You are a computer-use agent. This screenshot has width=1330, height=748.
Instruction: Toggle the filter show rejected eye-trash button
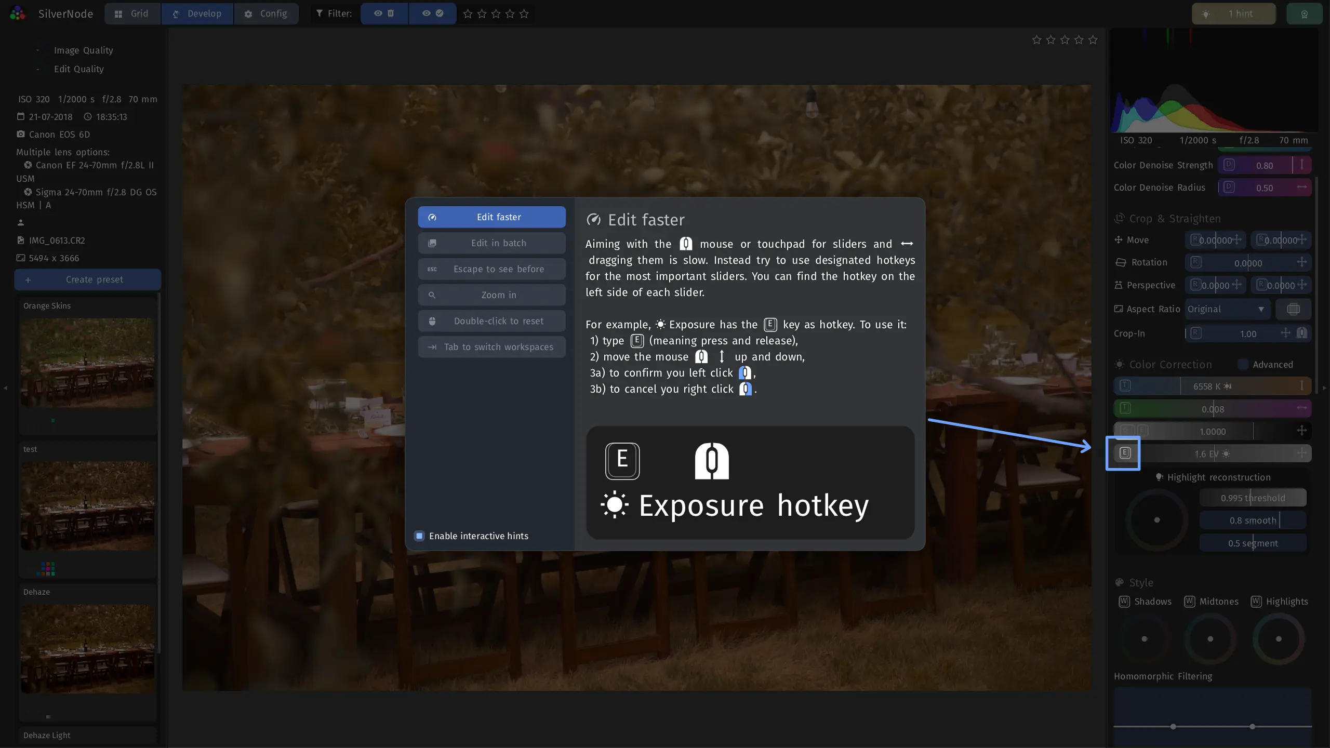point(384,14)
